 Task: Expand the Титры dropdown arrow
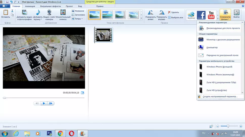(x=82, y=19)
